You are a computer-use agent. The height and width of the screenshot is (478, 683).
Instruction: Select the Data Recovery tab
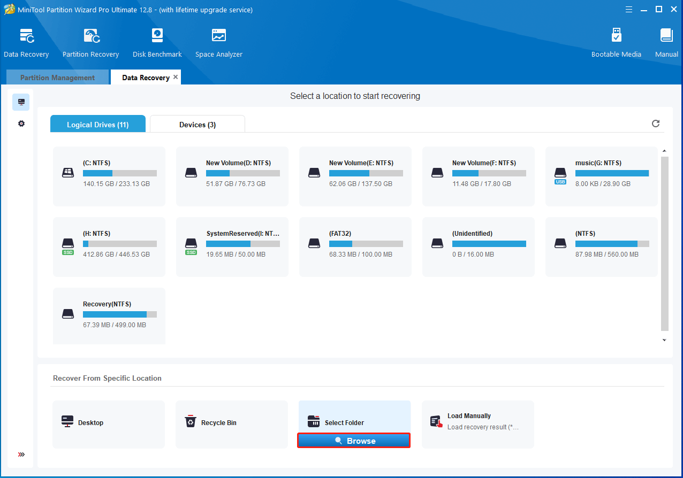click(x=146, y=78)
